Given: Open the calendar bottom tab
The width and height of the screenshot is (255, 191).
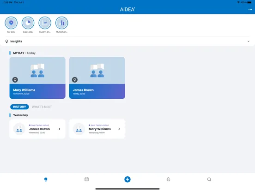Looking at the screenshot, I should pos(87,179).
